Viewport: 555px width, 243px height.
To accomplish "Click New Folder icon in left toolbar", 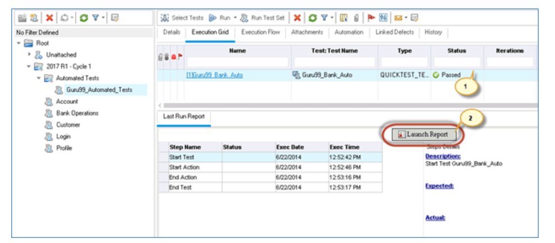I will pyautogui.click(x=22, y=17).
